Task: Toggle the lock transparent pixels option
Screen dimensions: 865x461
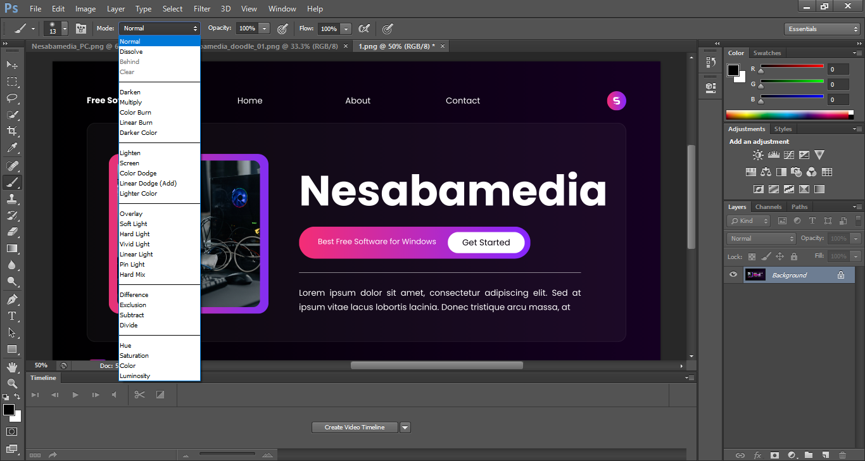Action: [752, 256]
